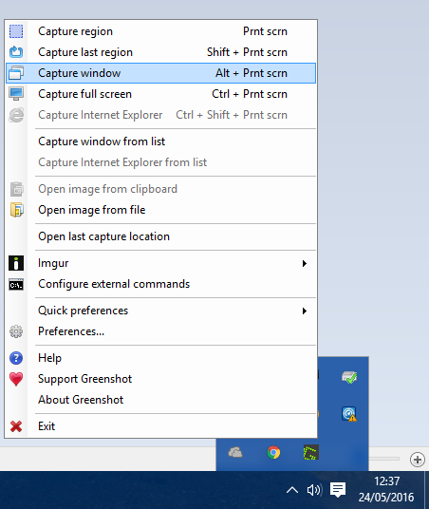The width and height of the screenshot is (429, 509).
Task: Click the Ctrl + Prnt scrn shortcut text
Action: tap(250, 94)
